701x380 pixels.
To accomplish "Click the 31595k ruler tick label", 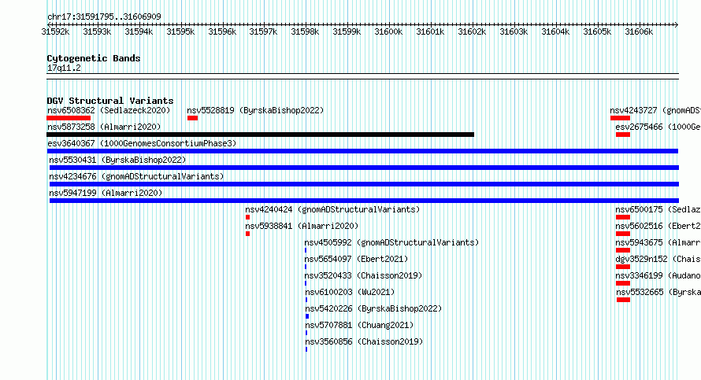I will click(180, 31).
